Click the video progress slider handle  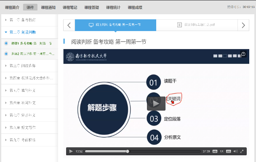point(128,152)
